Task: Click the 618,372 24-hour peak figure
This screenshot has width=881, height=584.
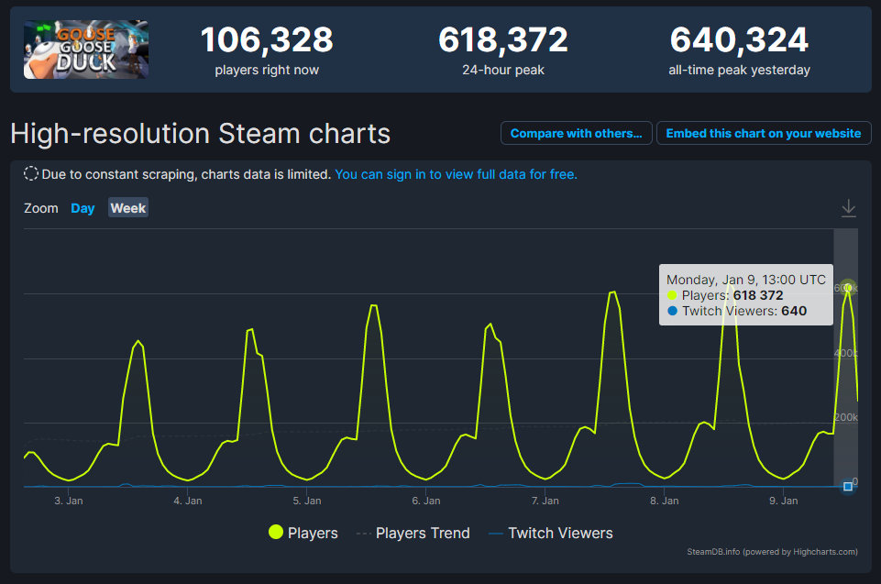Action: [502, 39]
